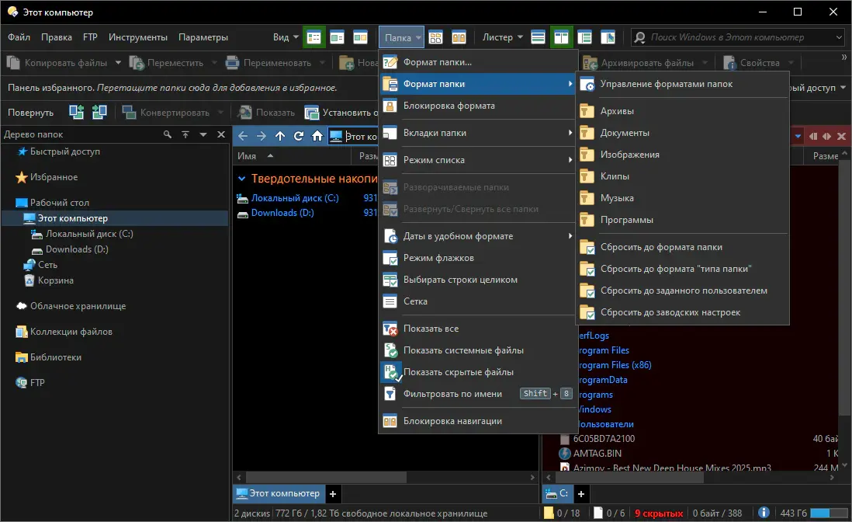
Task: Expand Даты в удобном формате submenu
Action: click(x=478, y=236)
